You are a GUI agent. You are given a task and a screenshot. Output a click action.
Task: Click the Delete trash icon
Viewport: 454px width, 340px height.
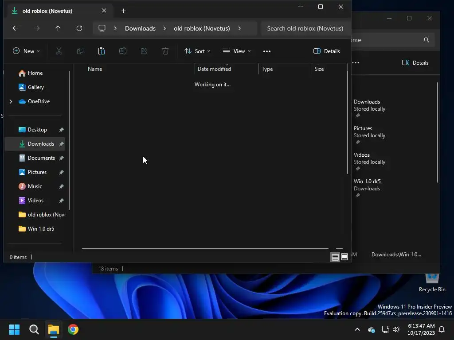(x=165, y=51)
